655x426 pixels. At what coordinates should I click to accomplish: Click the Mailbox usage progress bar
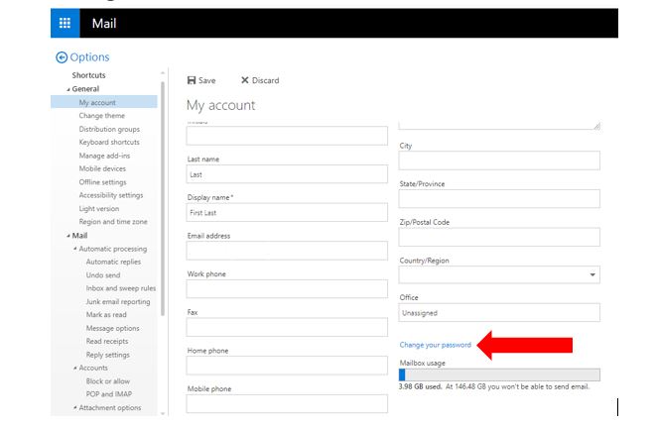tap(499, 374)
